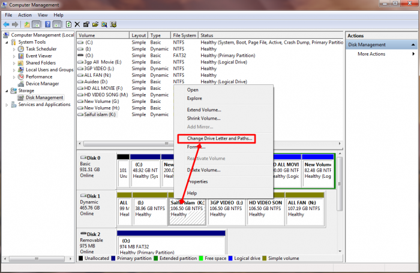420x273 pixels.
Task: Sort by the Volume column header
Action: [x=103, y=35]
